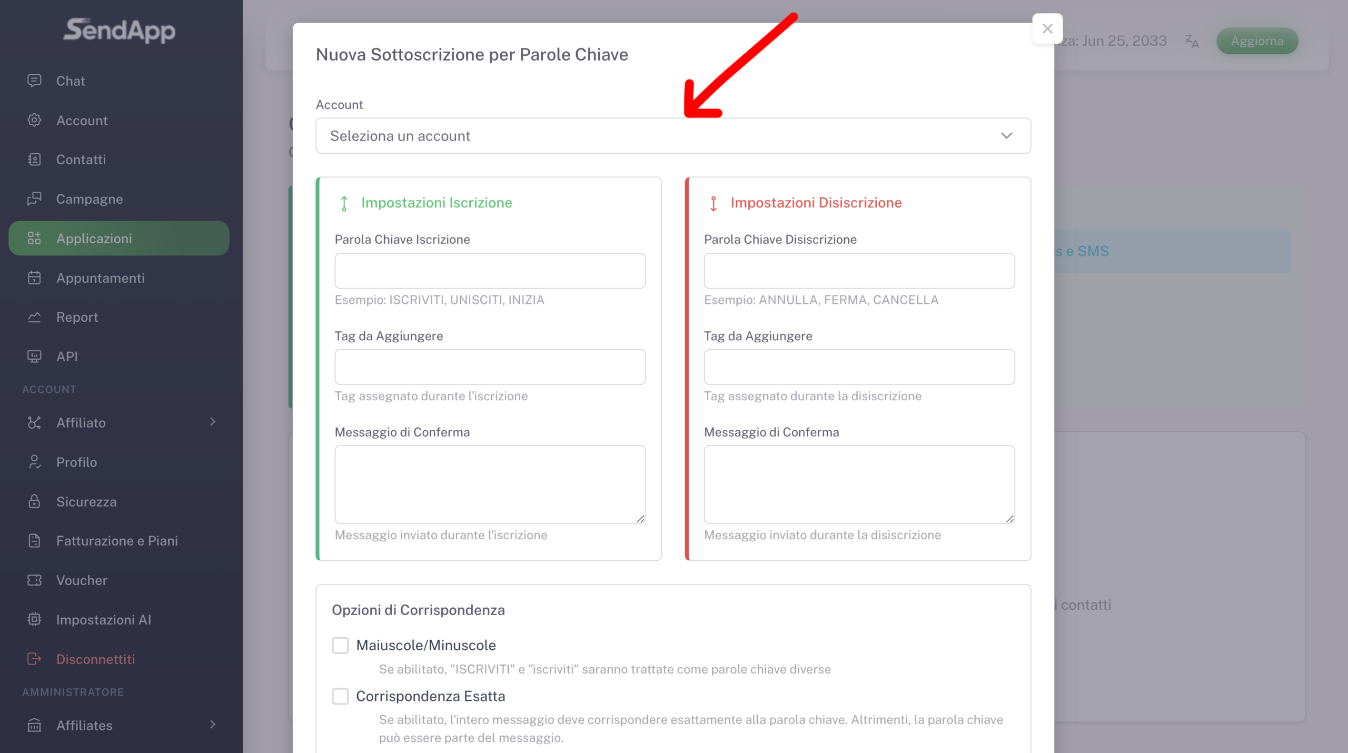Viewport: 1348px width, 753px height.
Task: Focus the unsubscribe Messaggio di Conferma textarea
Action: click(859, 484)
